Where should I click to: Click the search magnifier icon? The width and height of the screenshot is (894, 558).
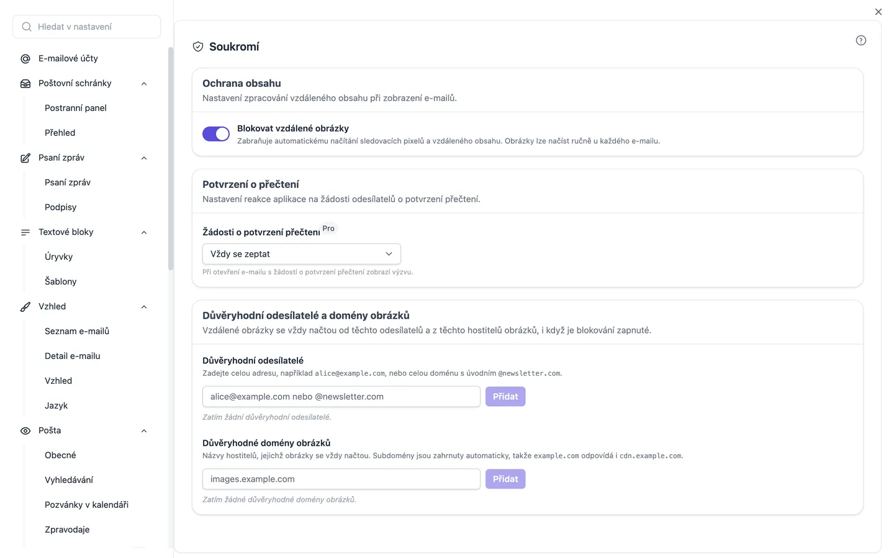pyautogui.click(x=27, y=27)
